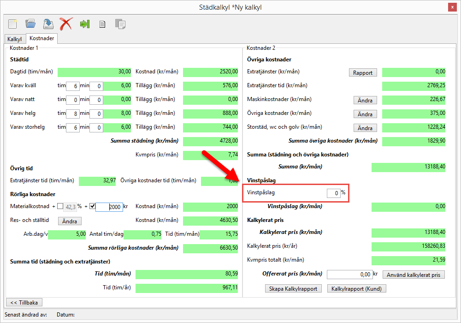Click the new calculation toolbar icon
Screen dimensions: 461x323
[12, 24]
